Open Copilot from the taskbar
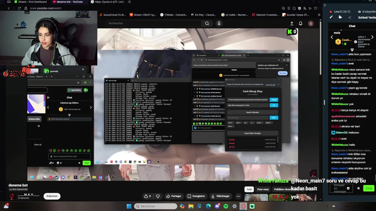 182,206
